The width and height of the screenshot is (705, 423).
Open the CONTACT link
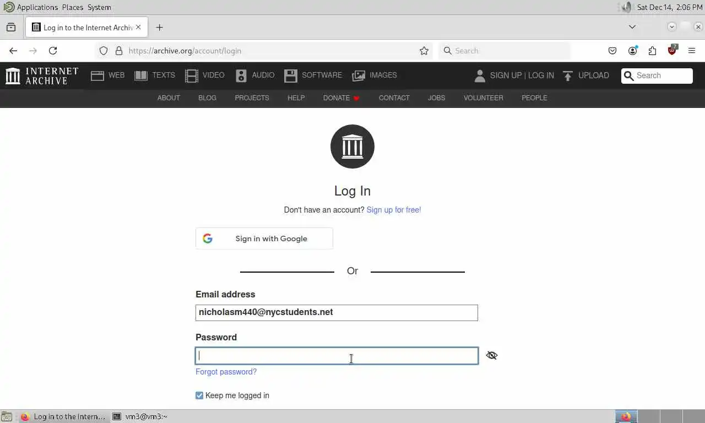394,98
